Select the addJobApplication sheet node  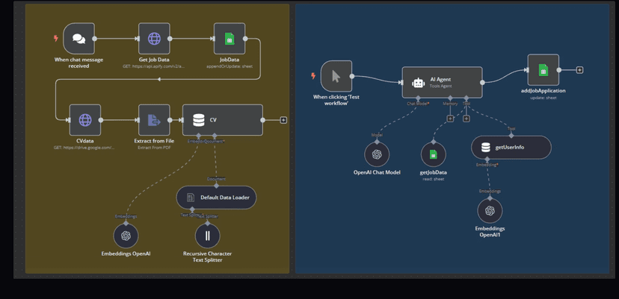point(543,70)
